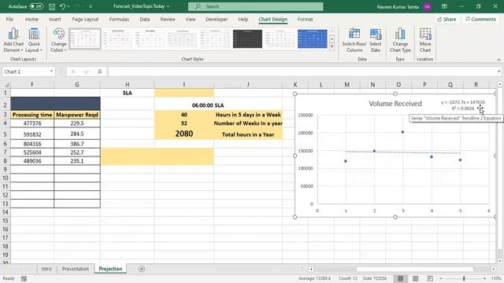Screen dimensions: 504x283
Task: Select the Projection sheet tab
Action: pos(110,269)
